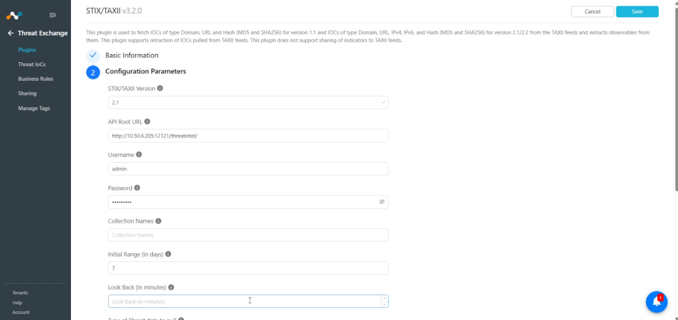Open the notification bell icon
Screen dimensions: 678x320
point(656,302)
